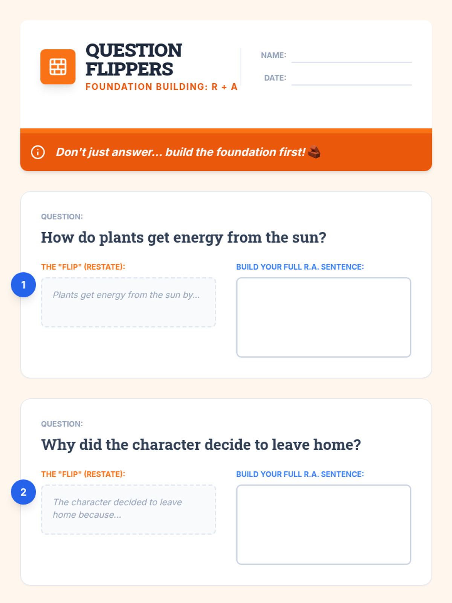Click first 'THE "FLIP" (RESTATE)' label

pyautogui.click(x=83, y=267)
